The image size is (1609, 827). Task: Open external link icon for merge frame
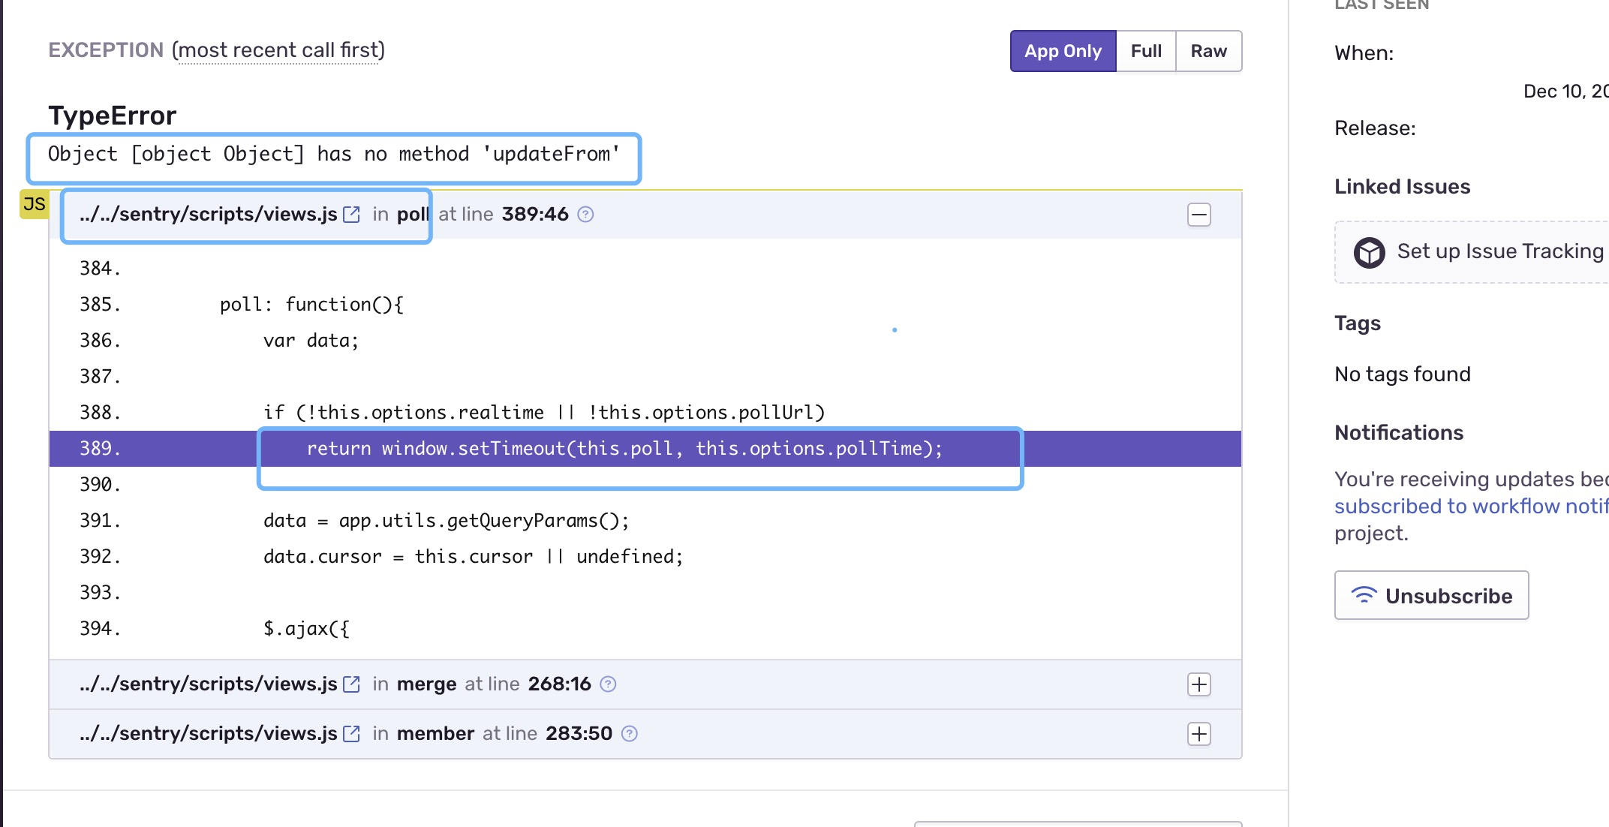[351, 684]
